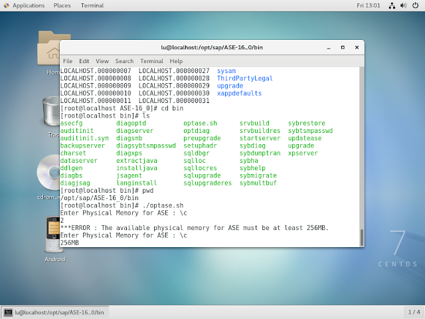Open the Edit menu in terminal window
The image size is (425, 319).
click(84, 61)
